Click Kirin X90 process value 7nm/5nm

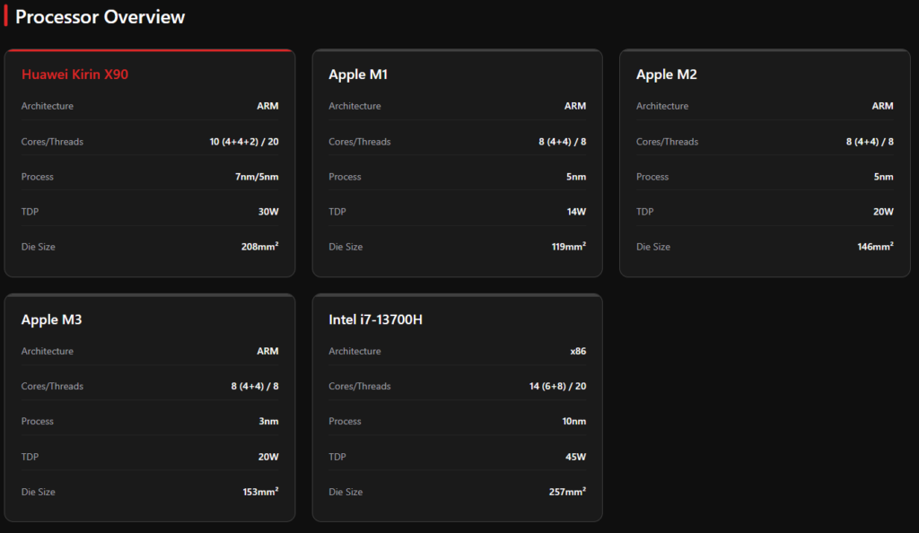257,177
